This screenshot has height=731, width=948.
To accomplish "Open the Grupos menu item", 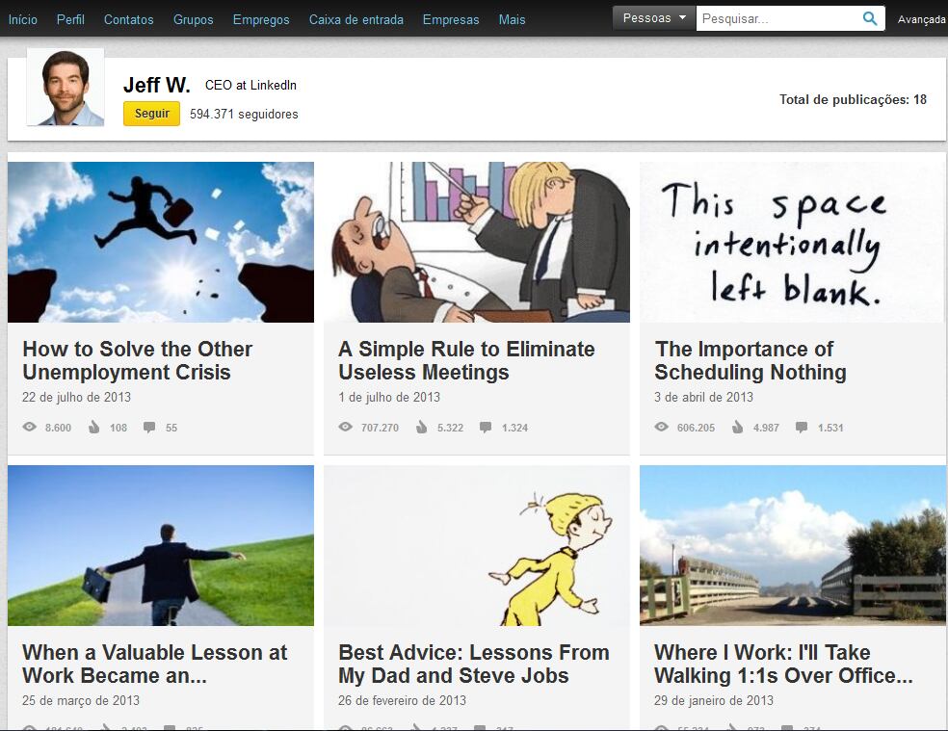I will pyautogui.click(x=194, y=19).
